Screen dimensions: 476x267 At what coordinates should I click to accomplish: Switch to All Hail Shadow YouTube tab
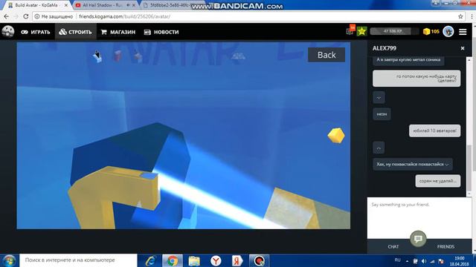tap(102, 5)
